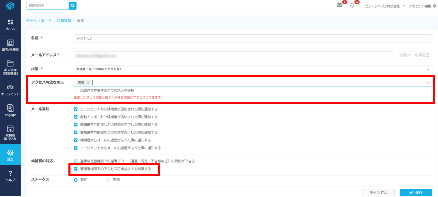438x197 pixels.
Task: Click the magnifier search button
Action: (73, 5)
